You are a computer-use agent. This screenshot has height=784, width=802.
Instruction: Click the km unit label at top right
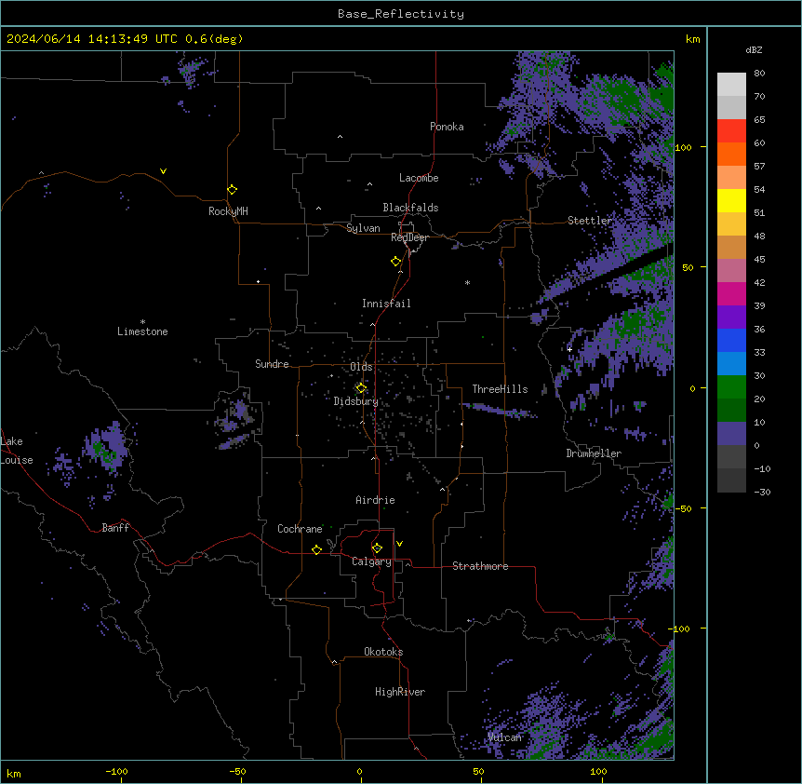(x=692, y=39)
